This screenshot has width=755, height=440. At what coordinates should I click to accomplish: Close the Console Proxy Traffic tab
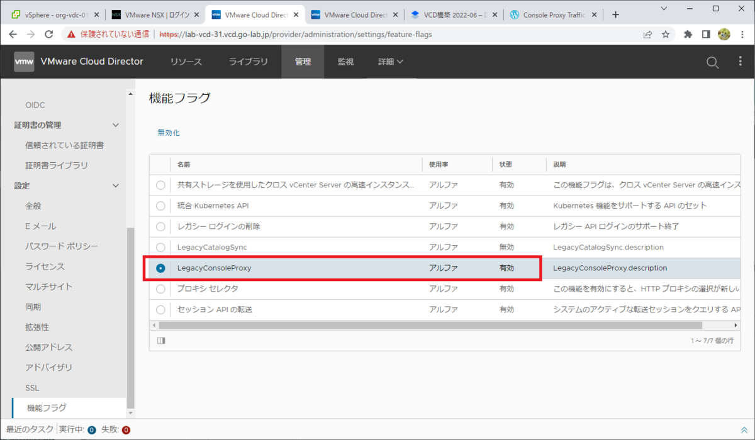(594, 14)
